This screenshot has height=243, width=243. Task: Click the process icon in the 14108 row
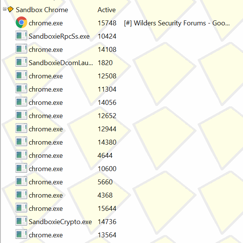pos(22,49)
